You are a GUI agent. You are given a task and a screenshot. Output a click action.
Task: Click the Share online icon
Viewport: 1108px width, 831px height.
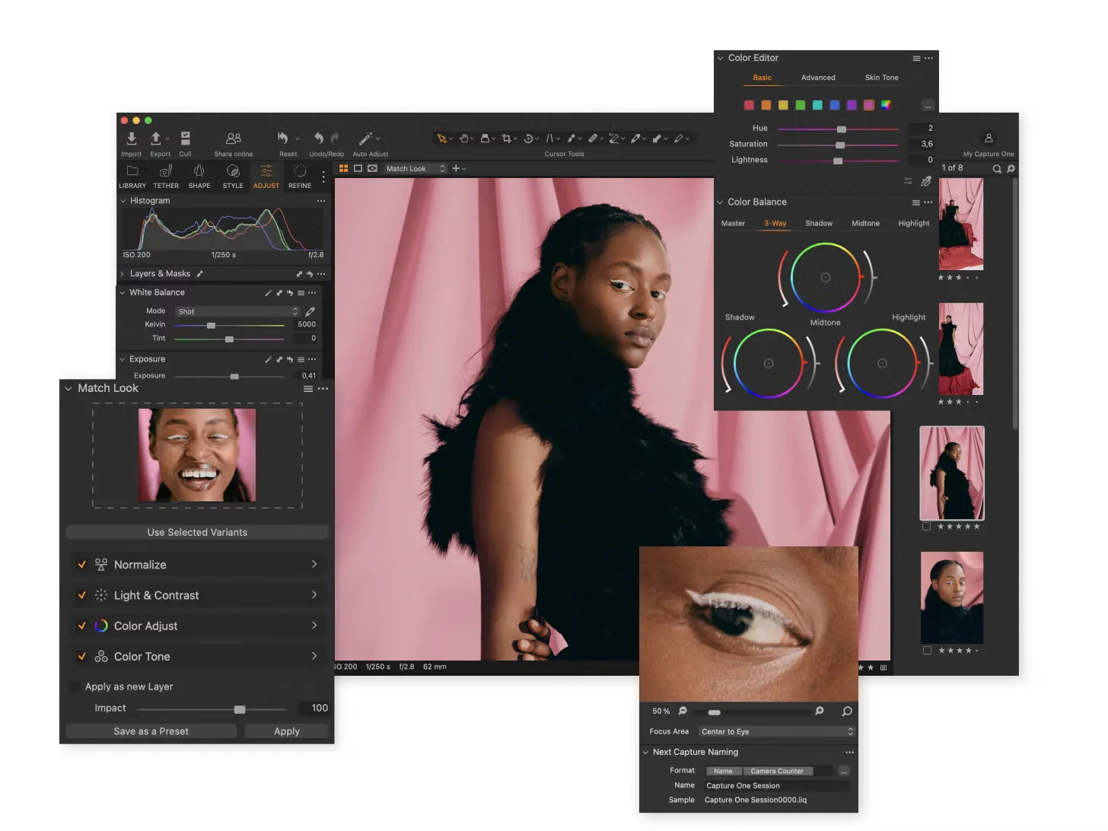coord(234,138)
